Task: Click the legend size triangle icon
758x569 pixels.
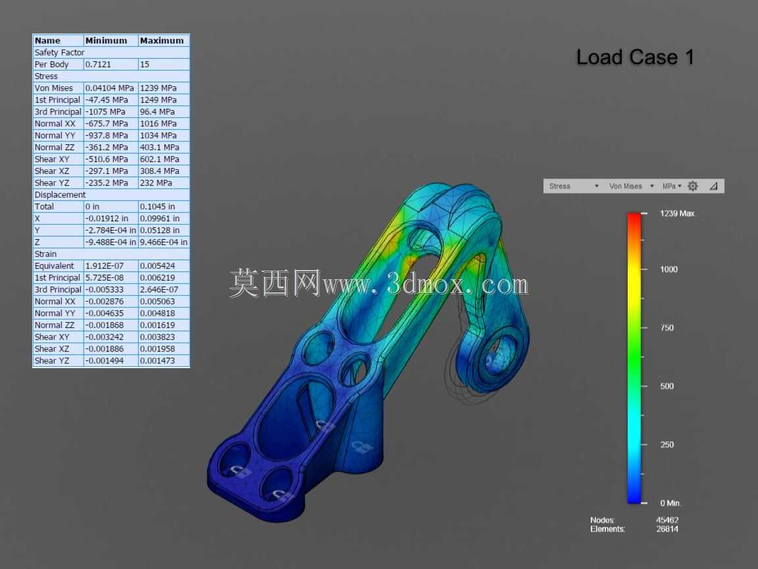Action: [x=713, y=186]
